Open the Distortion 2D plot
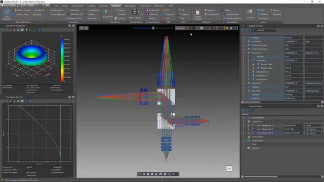Screen dimensions: 324x182 pos(74,15)
